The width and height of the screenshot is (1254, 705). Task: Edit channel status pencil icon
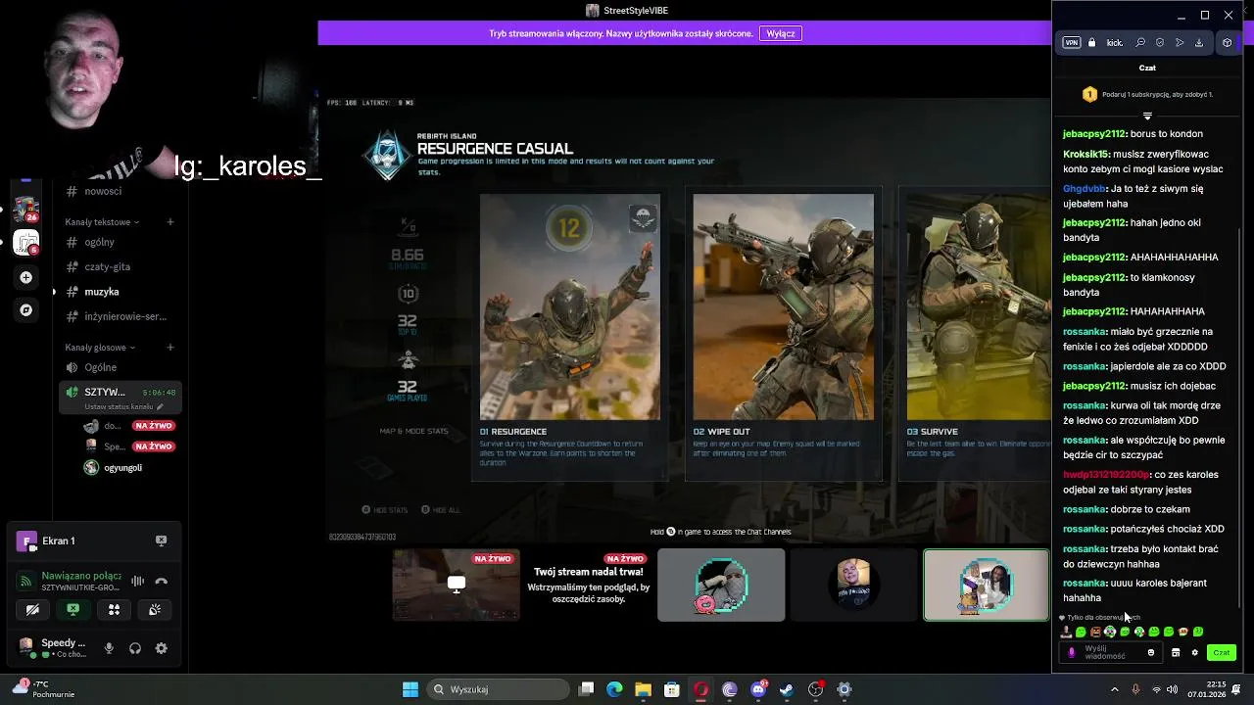(x=160, y=406)
